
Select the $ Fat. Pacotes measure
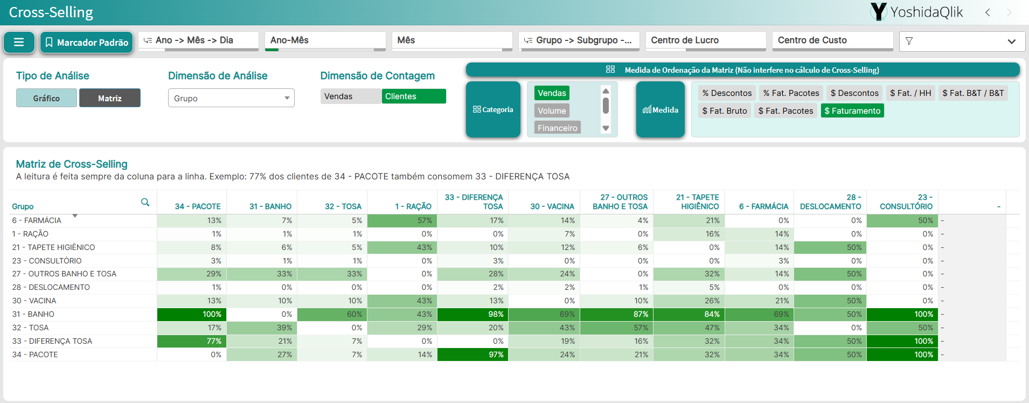click(x=786, y=111)
